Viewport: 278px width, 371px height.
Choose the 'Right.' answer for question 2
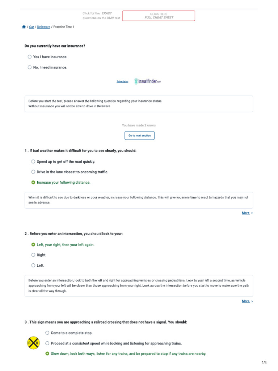coord(33,255)
